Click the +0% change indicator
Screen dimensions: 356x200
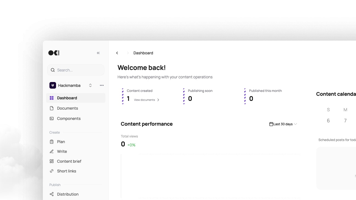tap(131, 145)
